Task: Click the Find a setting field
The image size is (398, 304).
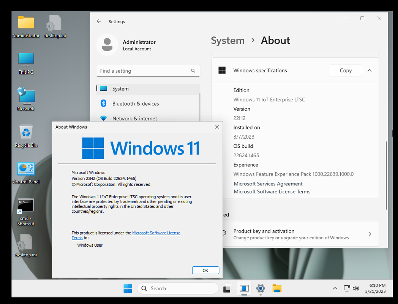Action: (x=148, y=71)
